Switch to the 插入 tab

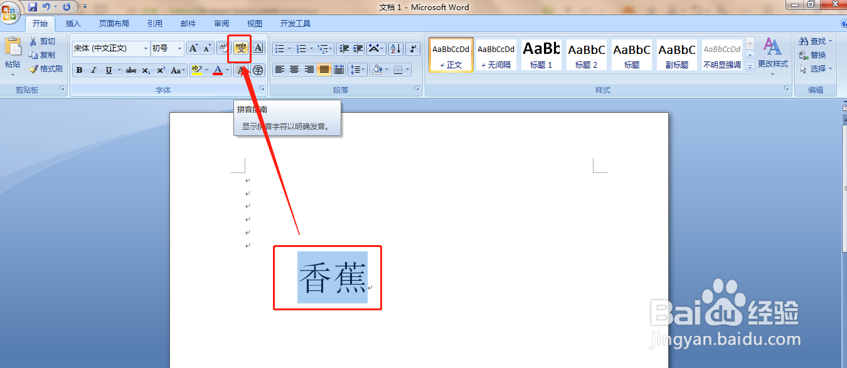pos(73,24)
